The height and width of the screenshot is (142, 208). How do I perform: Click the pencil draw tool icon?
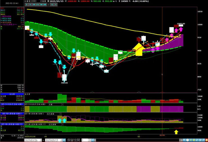point(203,140)
